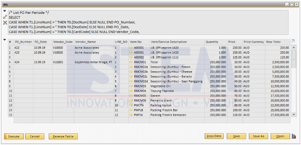Open link arrow for item PMPLK
This screenshot has width=301, height=145.
pyautogui.click(x=131, y=115)
